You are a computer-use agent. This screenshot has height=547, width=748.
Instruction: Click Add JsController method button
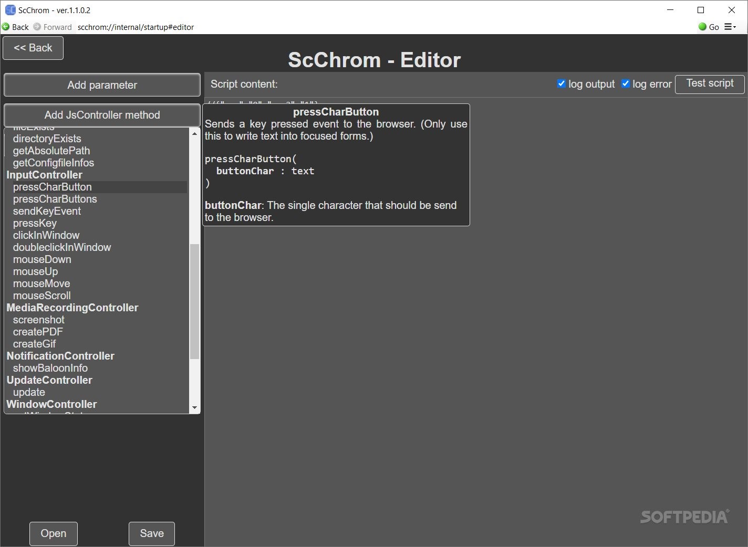coord(102,115)
